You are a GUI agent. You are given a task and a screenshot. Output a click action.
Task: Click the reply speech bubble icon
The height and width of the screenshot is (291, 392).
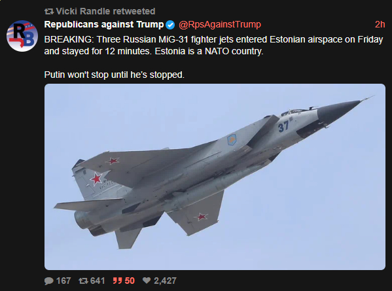pos(49,281)
